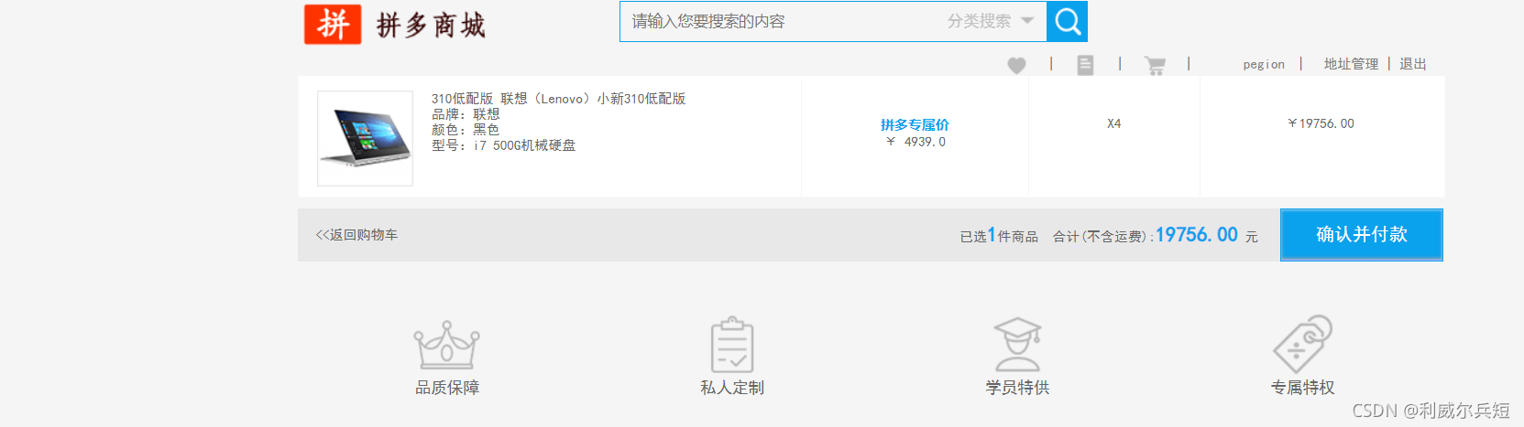This screenshot has height=427, width=1524.
Task: Open orders via the document icon
Action: coord(1085,65)
